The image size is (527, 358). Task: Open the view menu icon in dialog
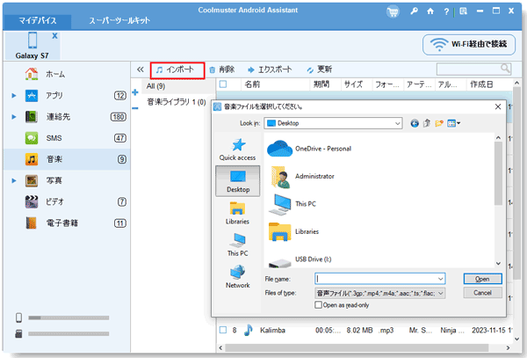(x=453, y=123)
